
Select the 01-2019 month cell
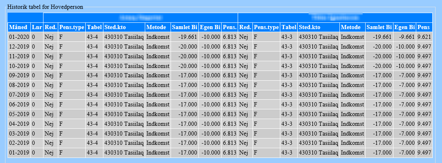[x=19, y=153]
